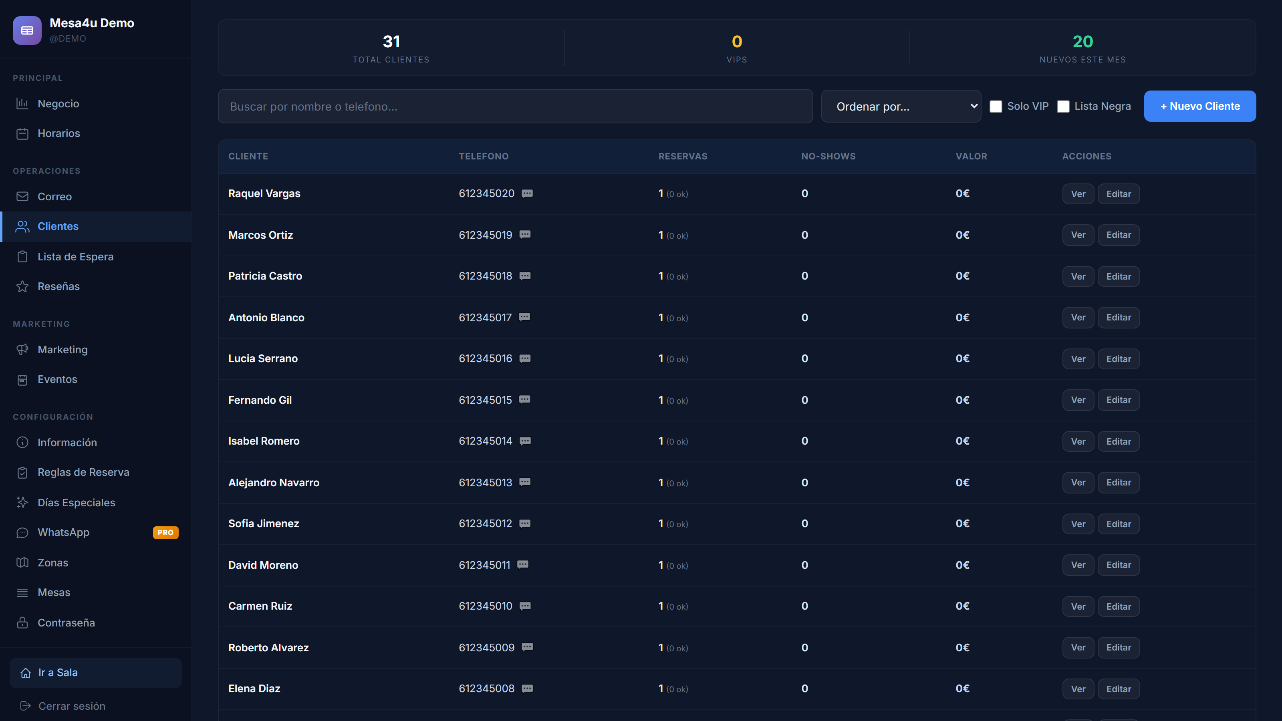Click the PRO badge next to WhatsApp
The image size is (1282, 721).
pos(165,532)
